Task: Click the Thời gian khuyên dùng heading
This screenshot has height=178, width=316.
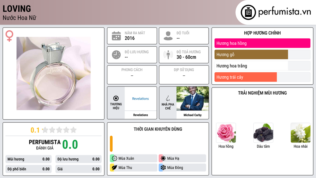Action: pos(158,129)
